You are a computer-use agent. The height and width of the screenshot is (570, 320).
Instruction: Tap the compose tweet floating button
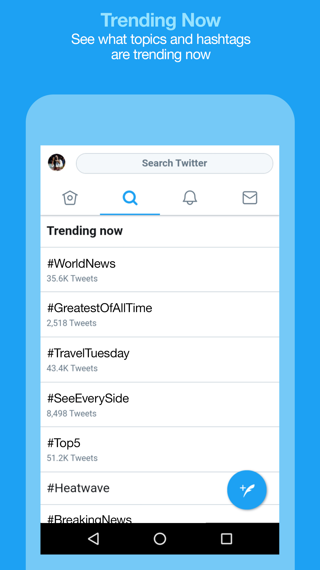click(x=247, y=490)
